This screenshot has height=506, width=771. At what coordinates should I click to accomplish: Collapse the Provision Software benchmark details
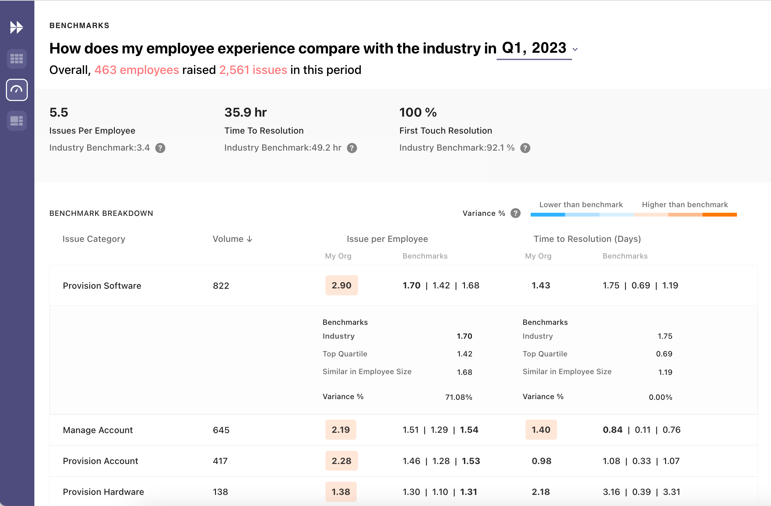click(102, 285)
